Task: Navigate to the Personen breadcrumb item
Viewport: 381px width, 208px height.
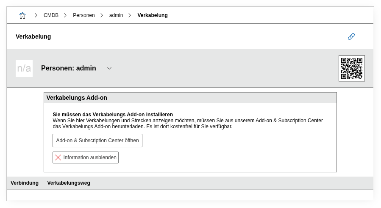Action: [83, 15]
